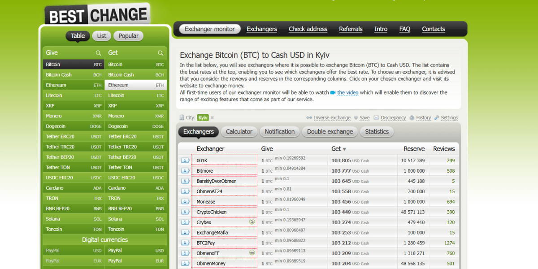
Task: Select the Table currency view
Action: click(78, 36)
